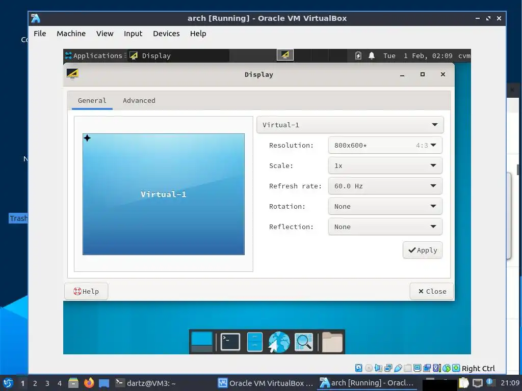This screenshot has height=391, width=522.
Task: Open the View menu
Action: click(105, 34)
